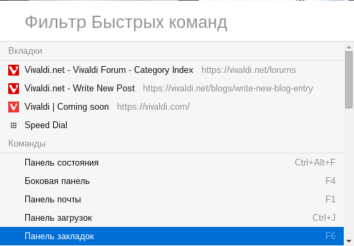
Task: Click the Vivaldi icon beside Forum Category Index
Action: 14,70
